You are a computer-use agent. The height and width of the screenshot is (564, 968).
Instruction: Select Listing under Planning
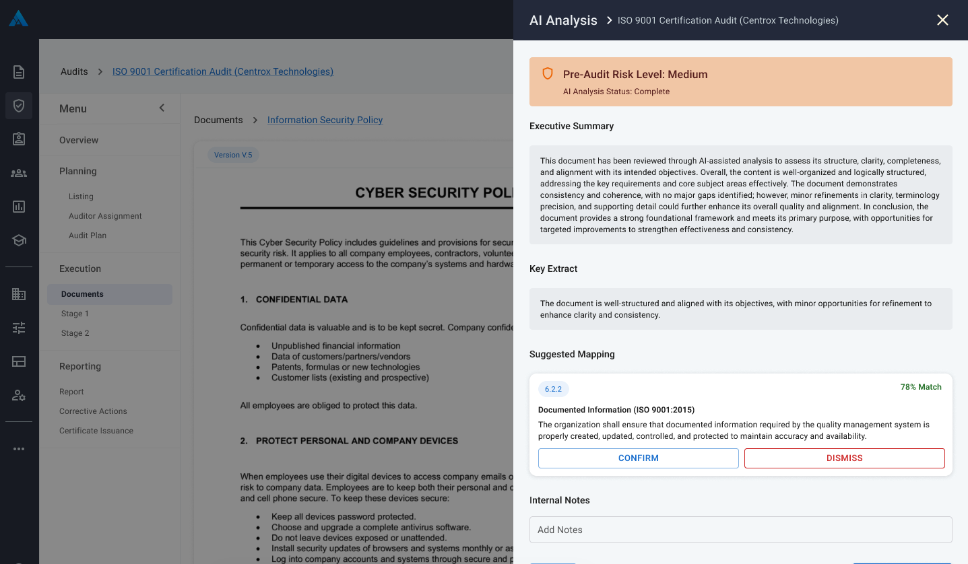[x=81, y=197]
